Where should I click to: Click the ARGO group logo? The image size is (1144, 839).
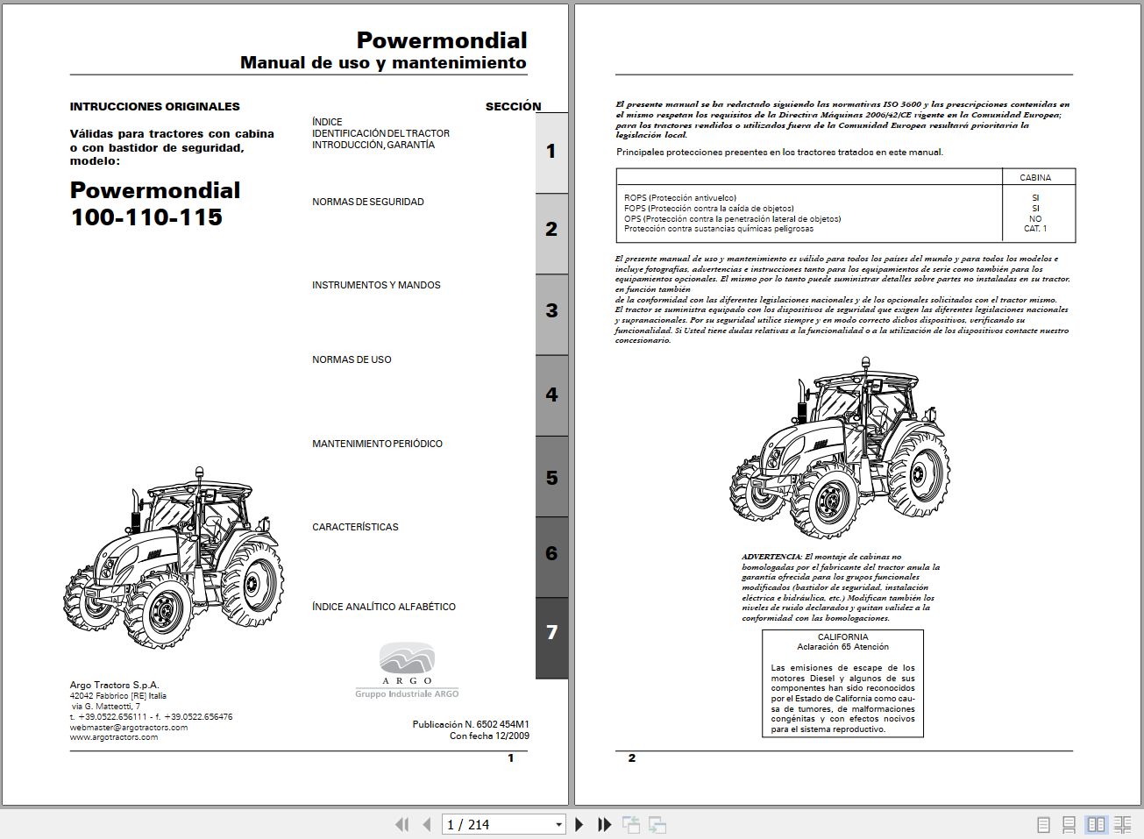[407, 671]
